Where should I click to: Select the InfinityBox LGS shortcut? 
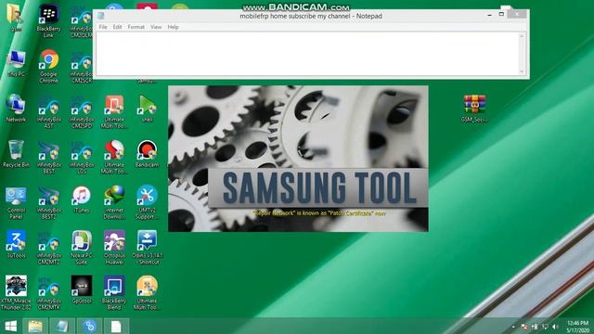[x=82, y=157]
